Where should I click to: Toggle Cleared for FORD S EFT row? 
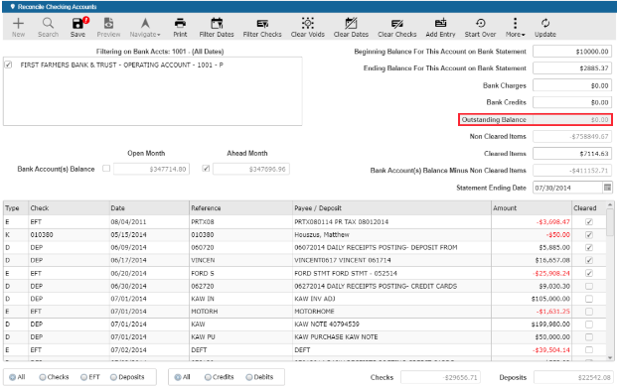589,273
